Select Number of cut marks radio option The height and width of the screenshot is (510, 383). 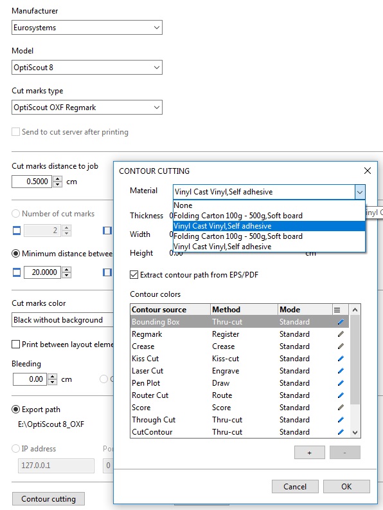point(15,214)
